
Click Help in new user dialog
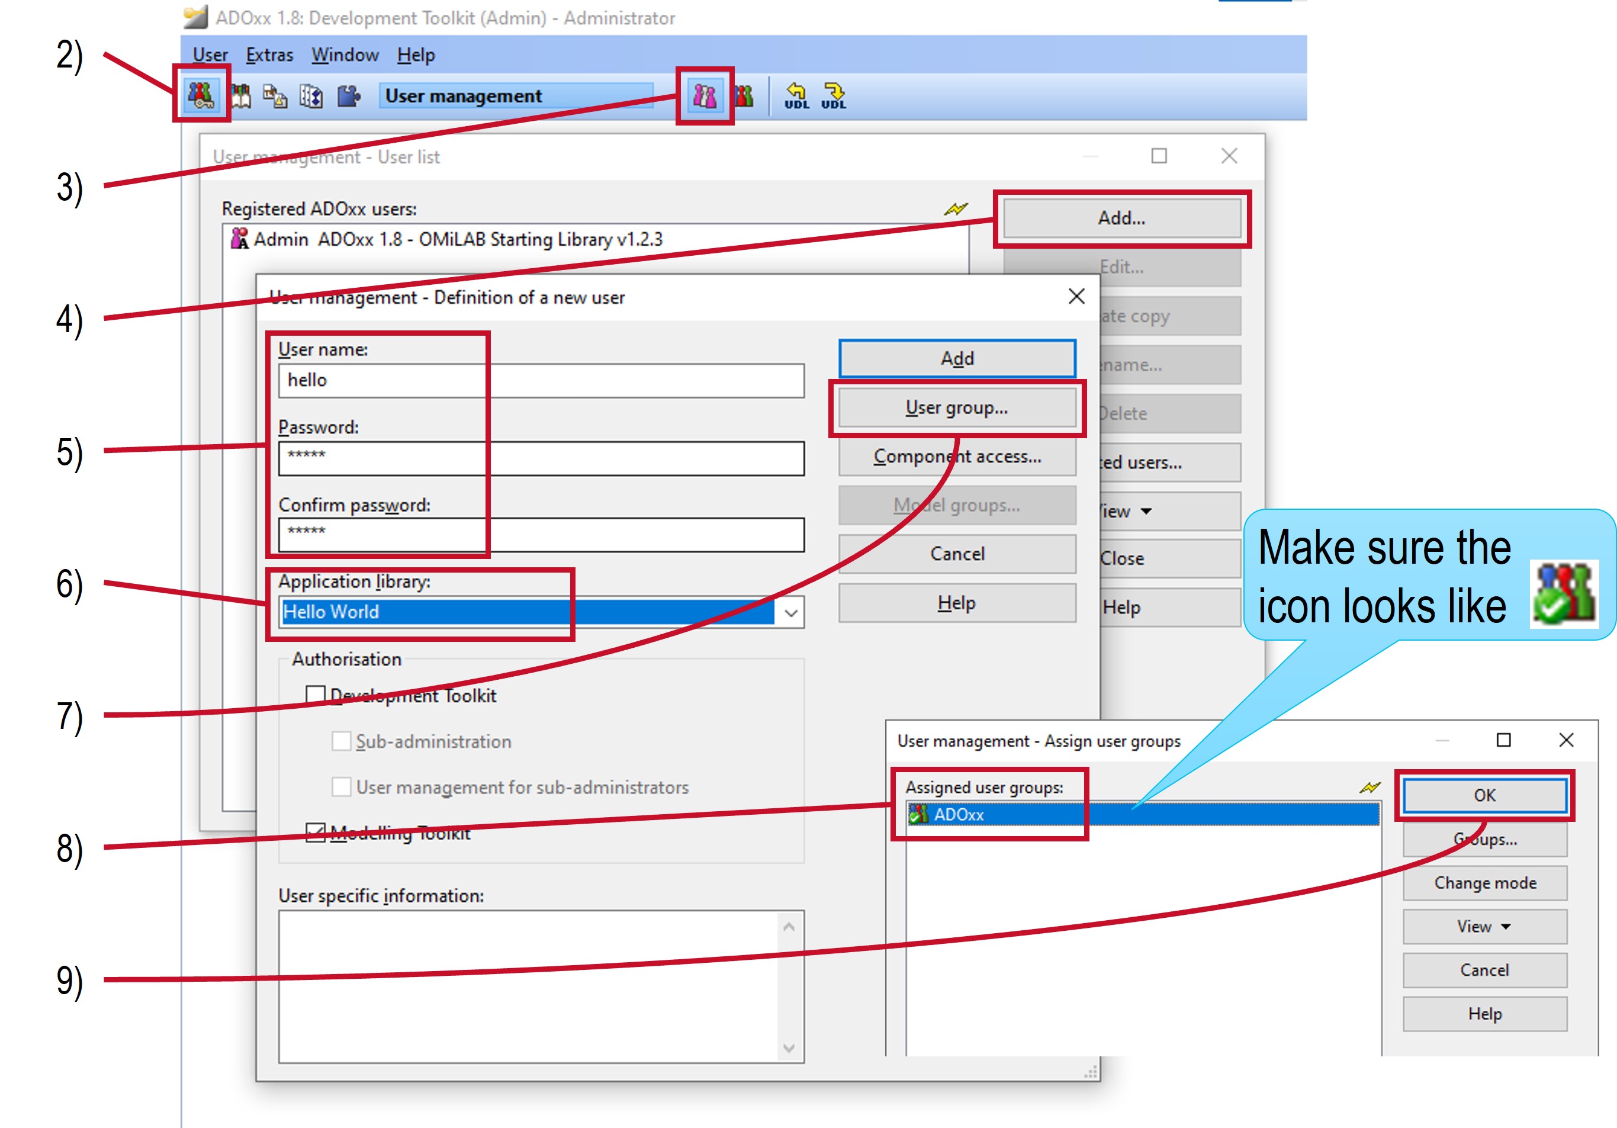pos(957,603)
